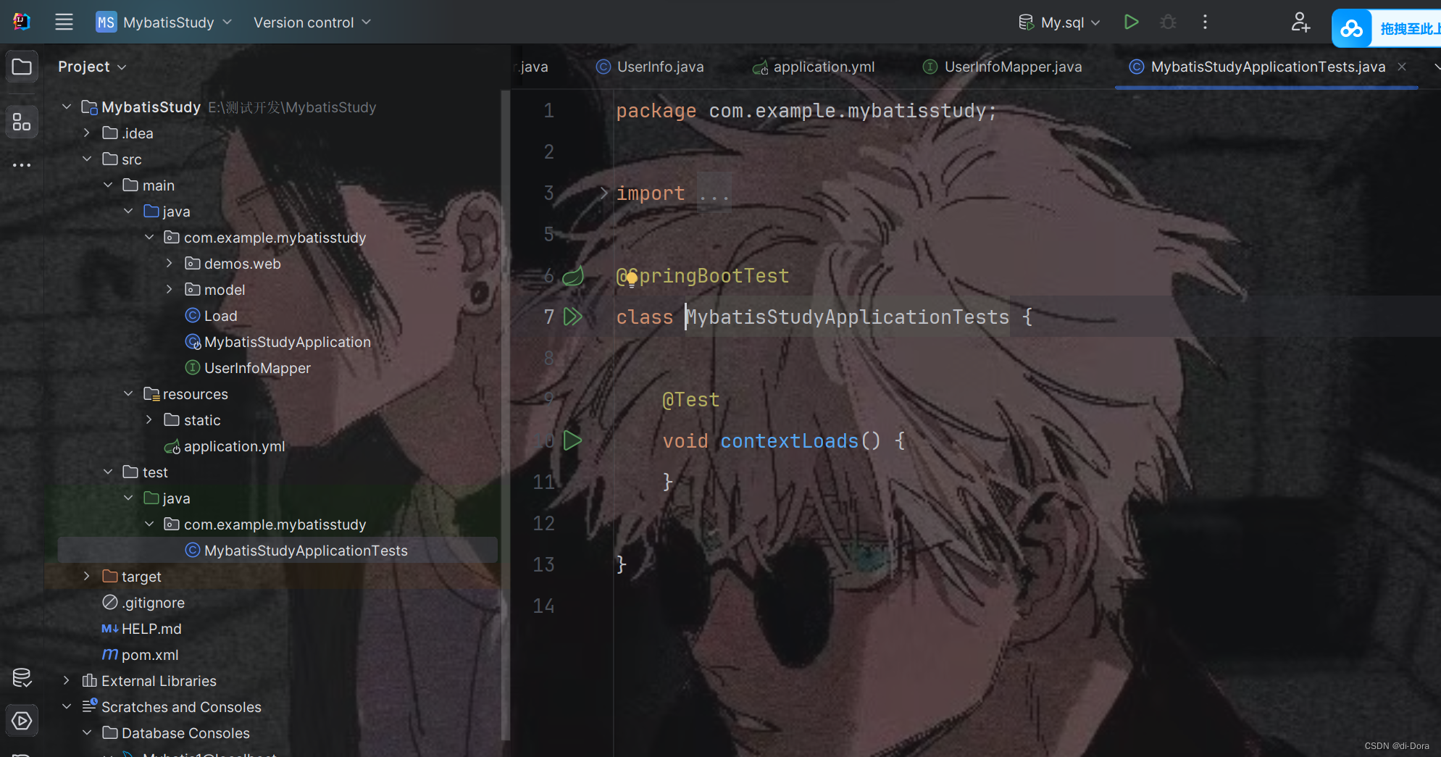
Task: Click the Spring Boot gutter icon on @SpringBootTest line
Action: click(x=572, y=275)
